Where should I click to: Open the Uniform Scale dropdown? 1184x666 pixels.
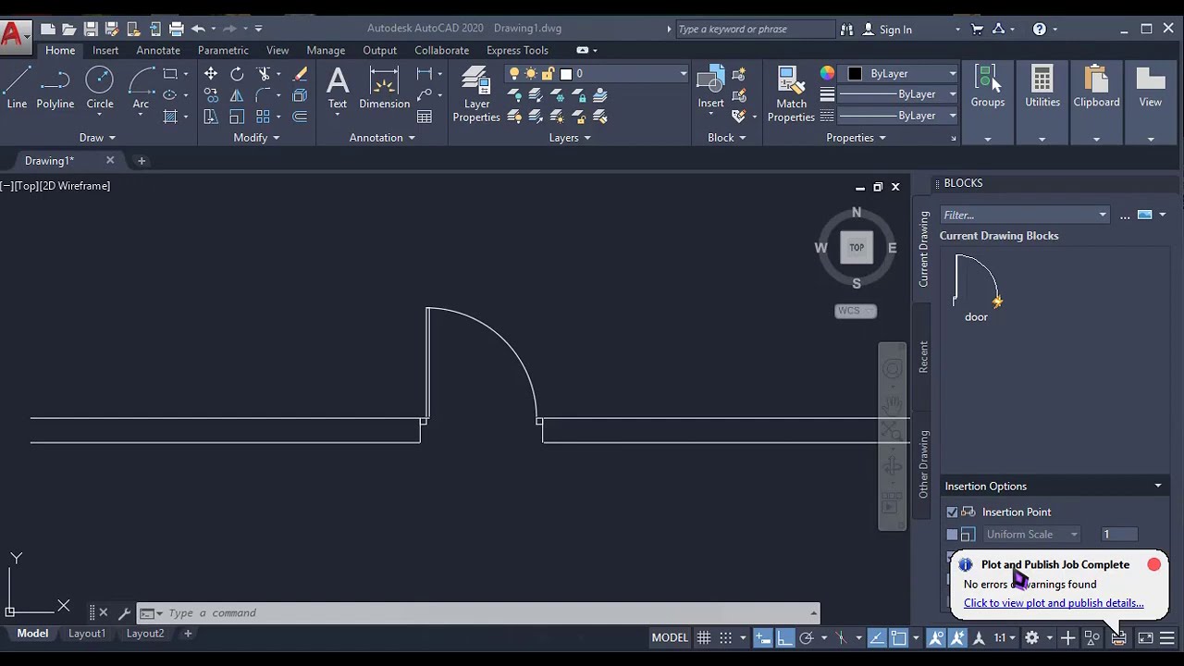(1074, 534)
